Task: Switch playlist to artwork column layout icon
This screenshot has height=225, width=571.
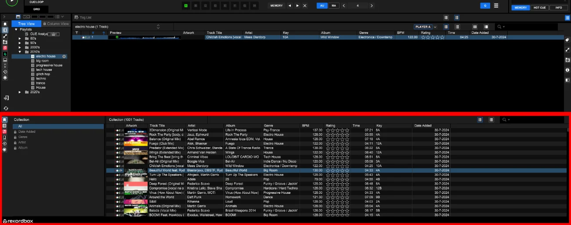Action: [x=475, y=27]
